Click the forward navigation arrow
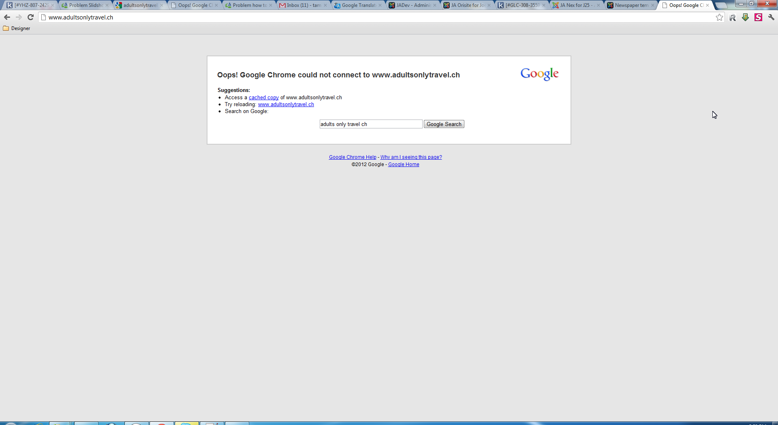The image size is (778, 425). (19, 17)
